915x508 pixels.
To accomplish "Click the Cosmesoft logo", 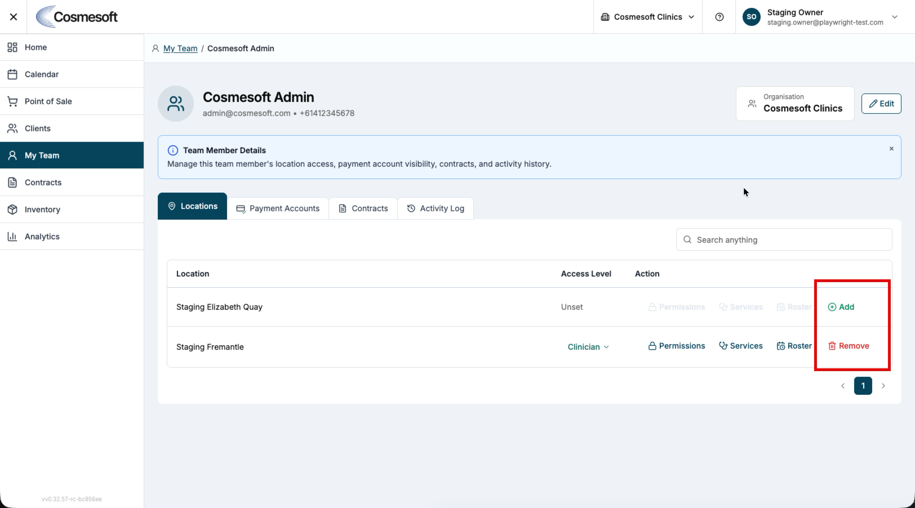I will click(x=77, y=17).
